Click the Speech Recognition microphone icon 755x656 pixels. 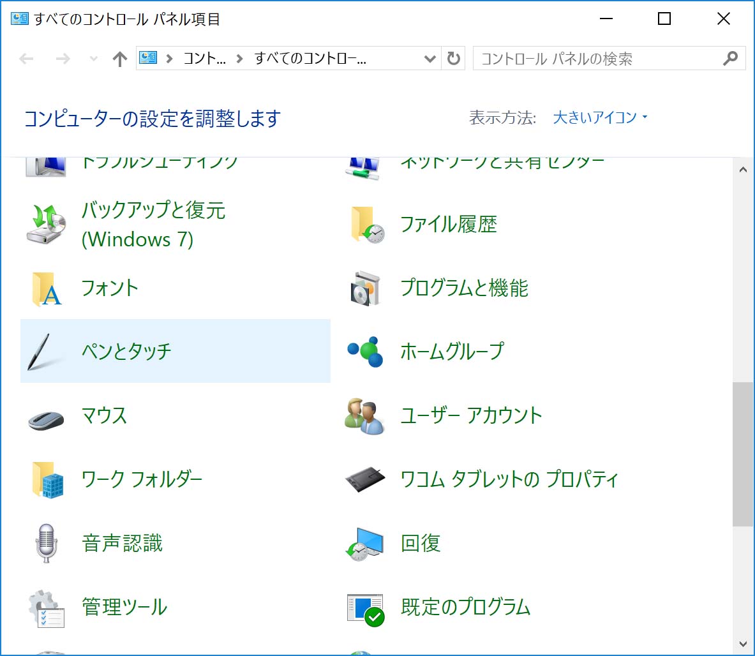(x=46, y=544)
